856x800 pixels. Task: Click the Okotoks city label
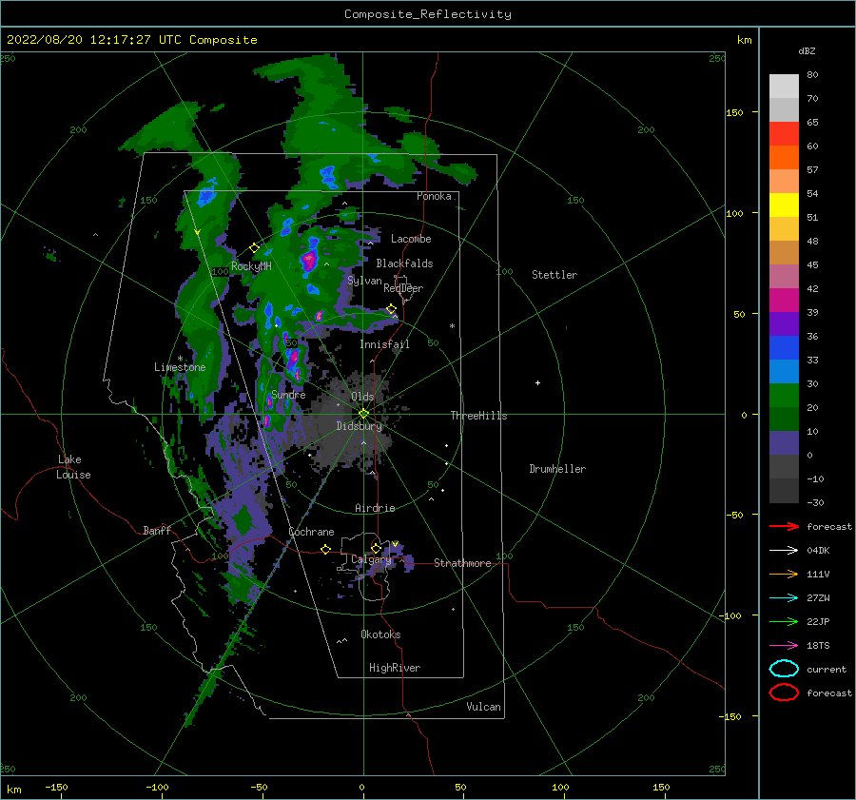click(x=380, y=634)
